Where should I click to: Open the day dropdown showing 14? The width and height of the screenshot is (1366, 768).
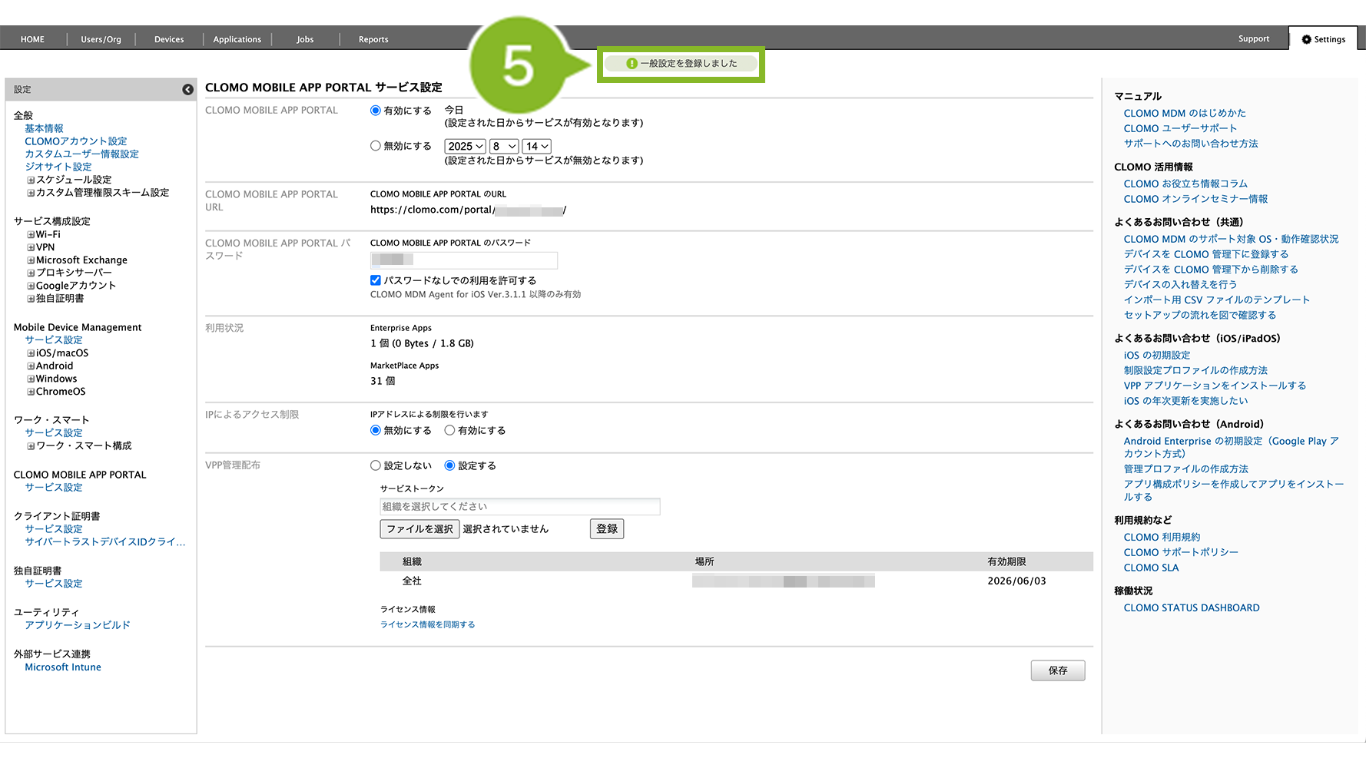click(536, 147)
